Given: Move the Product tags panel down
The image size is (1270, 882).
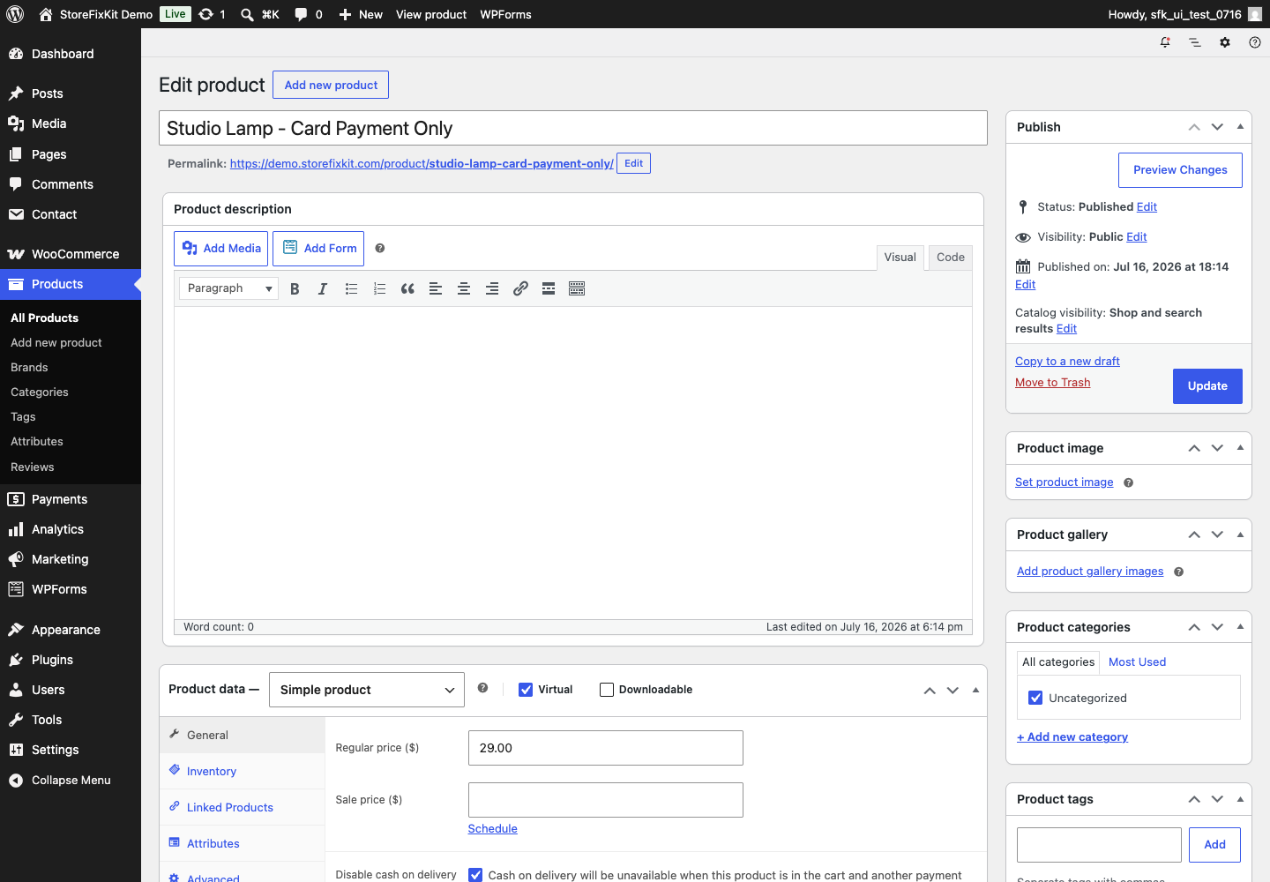Looking at the screenshot, I should 1217,799.
